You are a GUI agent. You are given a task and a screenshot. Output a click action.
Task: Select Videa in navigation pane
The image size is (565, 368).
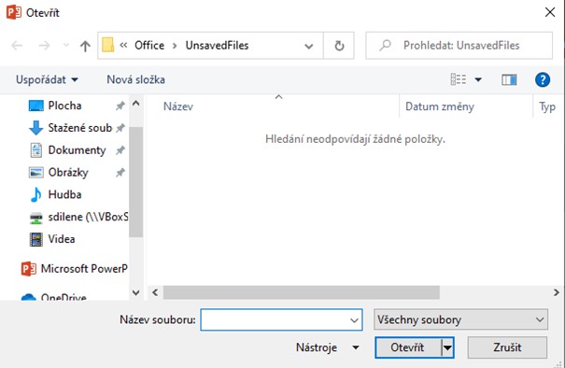click(x=62, y=239)
